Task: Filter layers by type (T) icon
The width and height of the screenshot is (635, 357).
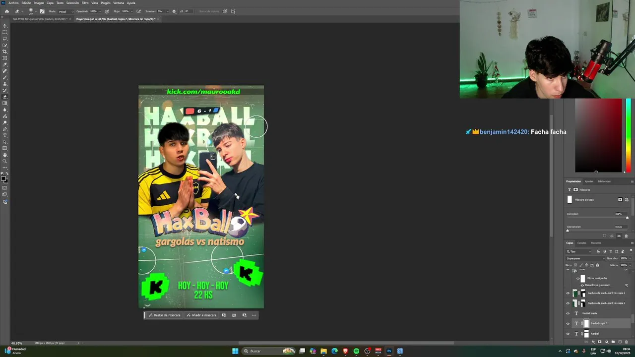Action: (611, 251)
